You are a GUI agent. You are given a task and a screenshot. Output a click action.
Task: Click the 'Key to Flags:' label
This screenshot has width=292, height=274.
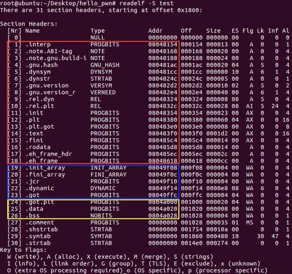(x=24, y=250)
